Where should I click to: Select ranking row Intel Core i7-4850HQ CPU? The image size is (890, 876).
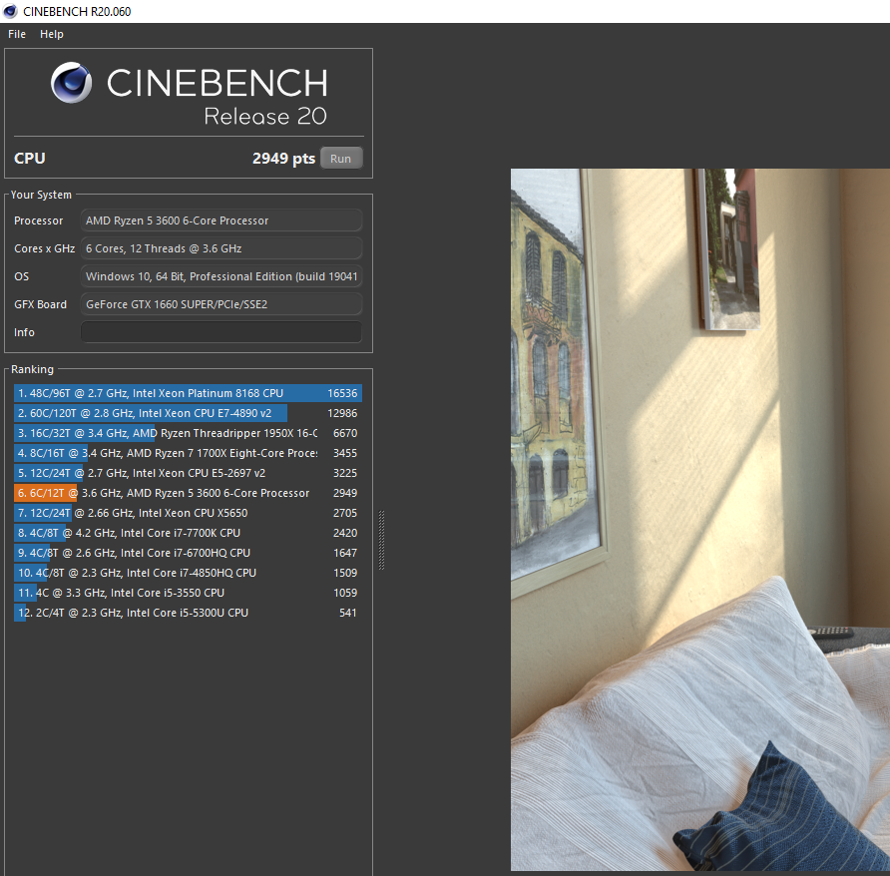pos(188,573)
